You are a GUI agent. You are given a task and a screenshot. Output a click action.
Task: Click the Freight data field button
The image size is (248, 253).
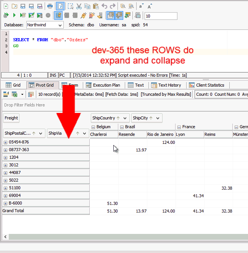pos(11,118)
